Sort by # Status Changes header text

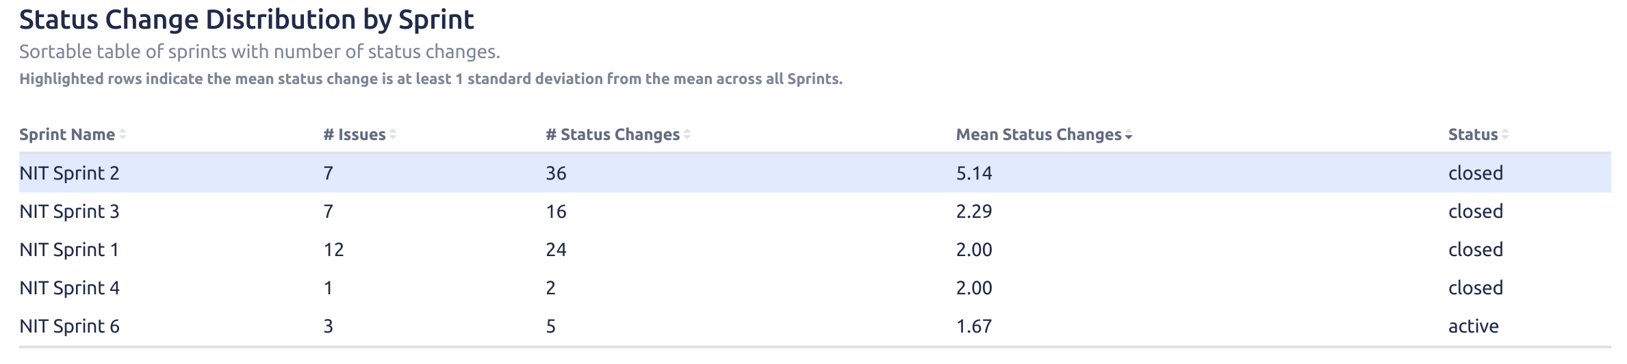tap(613, 135)
